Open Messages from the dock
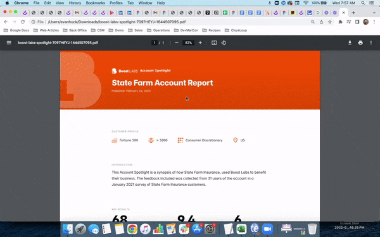Screen dimensions: 380x237 point(94,229)
